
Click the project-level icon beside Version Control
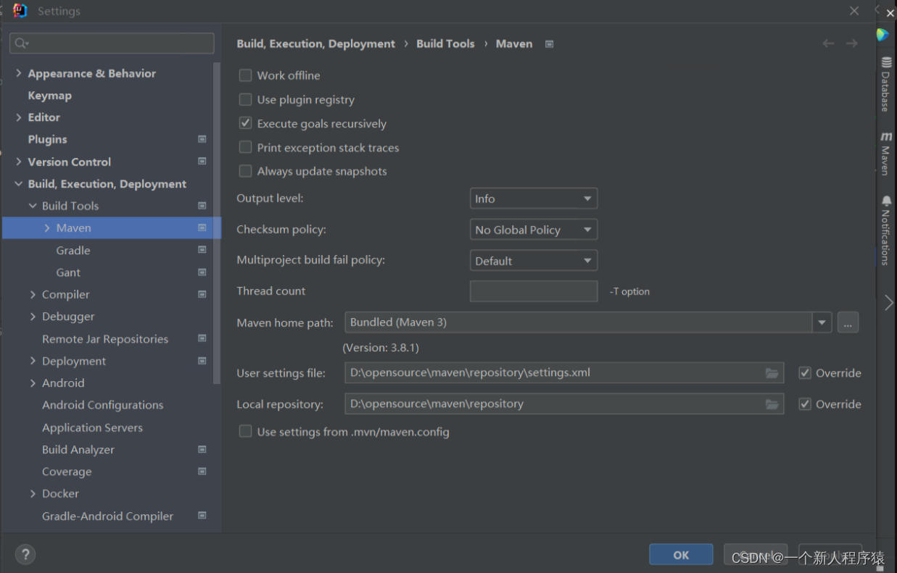point(202,162)
